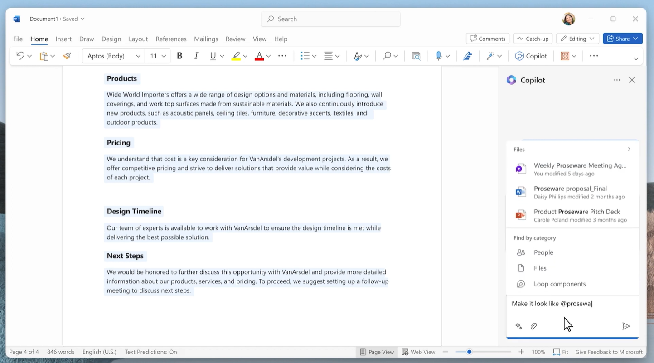Open the Editor pen icon
Viewport: 654px width, 363px height.
click(x=467, y=56)
